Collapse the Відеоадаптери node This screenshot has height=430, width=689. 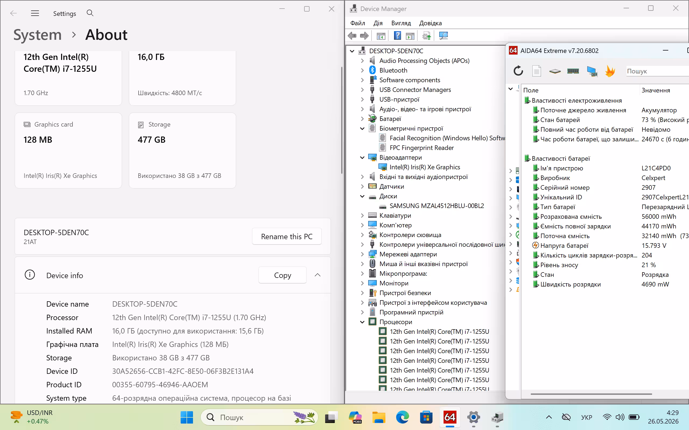pos(362,157)
